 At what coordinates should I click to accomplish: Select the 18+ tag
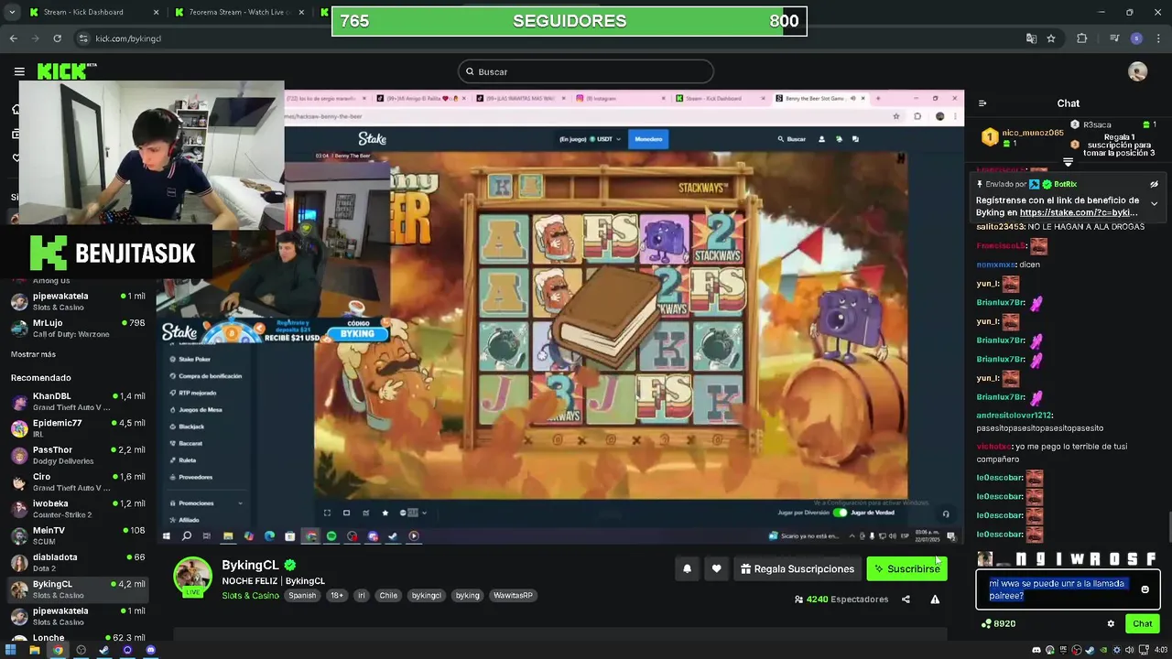[x=337, y=595]
